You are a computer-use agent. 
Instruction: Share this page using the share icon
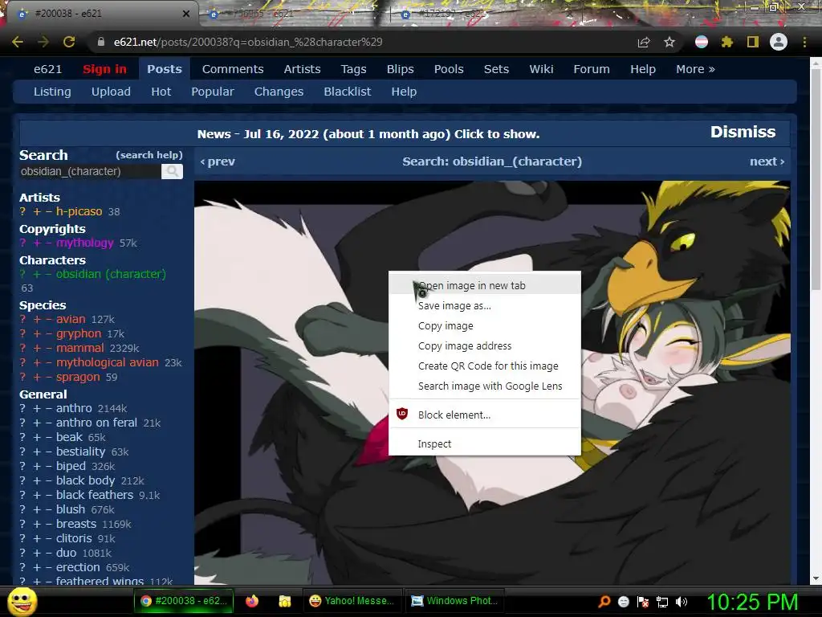coord(644,42)
